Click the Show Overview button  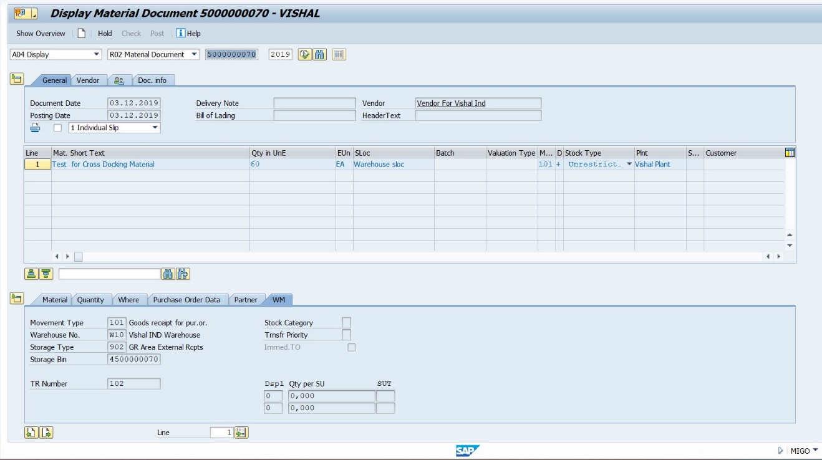(41, 34)
